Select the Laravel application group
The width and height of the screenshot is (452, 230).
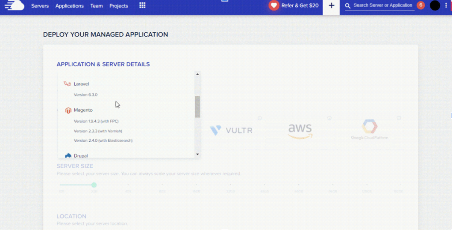(81, 84)
